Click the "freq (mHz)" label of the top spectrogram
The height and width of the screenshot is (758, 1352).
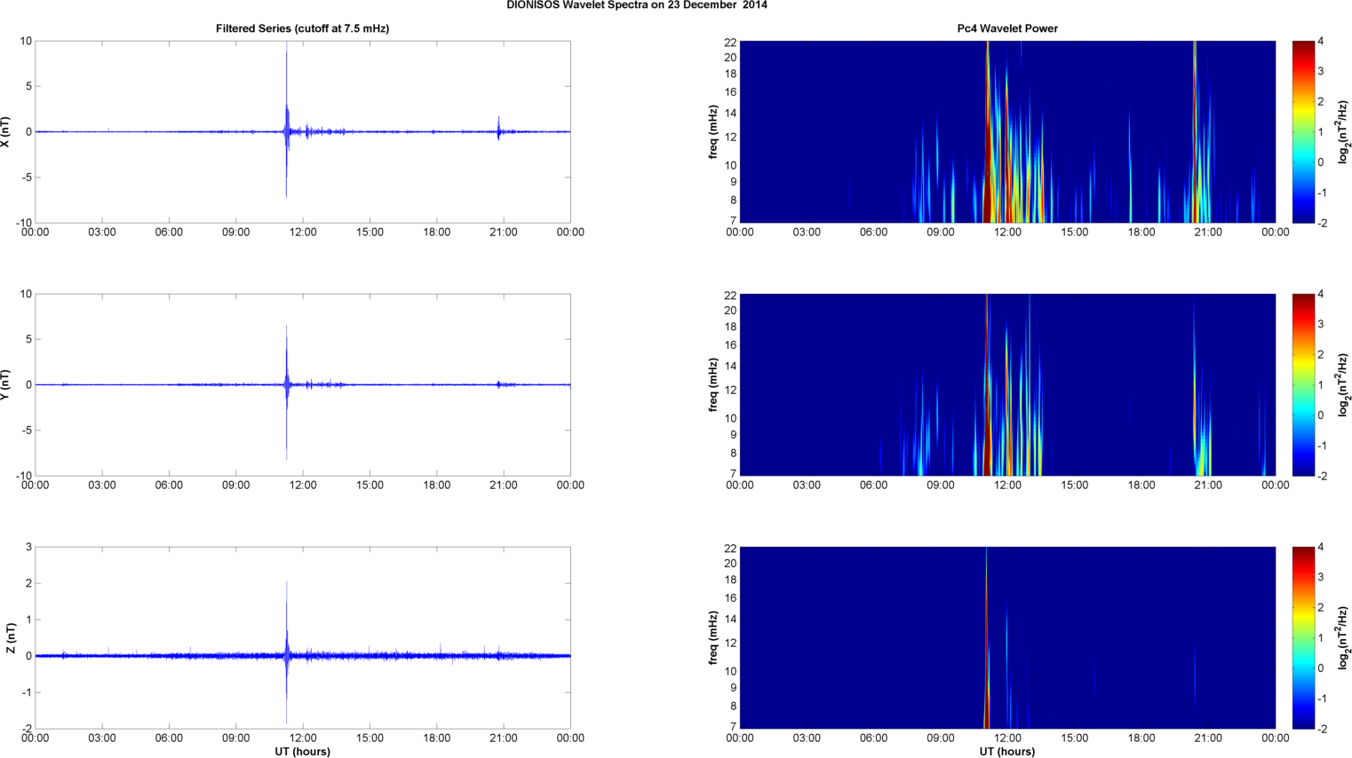pyautogui.click(x=713, y=131)
